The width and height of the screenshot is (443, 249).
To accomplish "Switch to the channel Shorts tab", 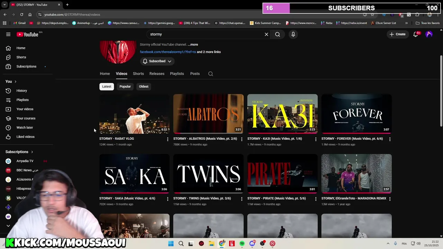I will [138, 74].
